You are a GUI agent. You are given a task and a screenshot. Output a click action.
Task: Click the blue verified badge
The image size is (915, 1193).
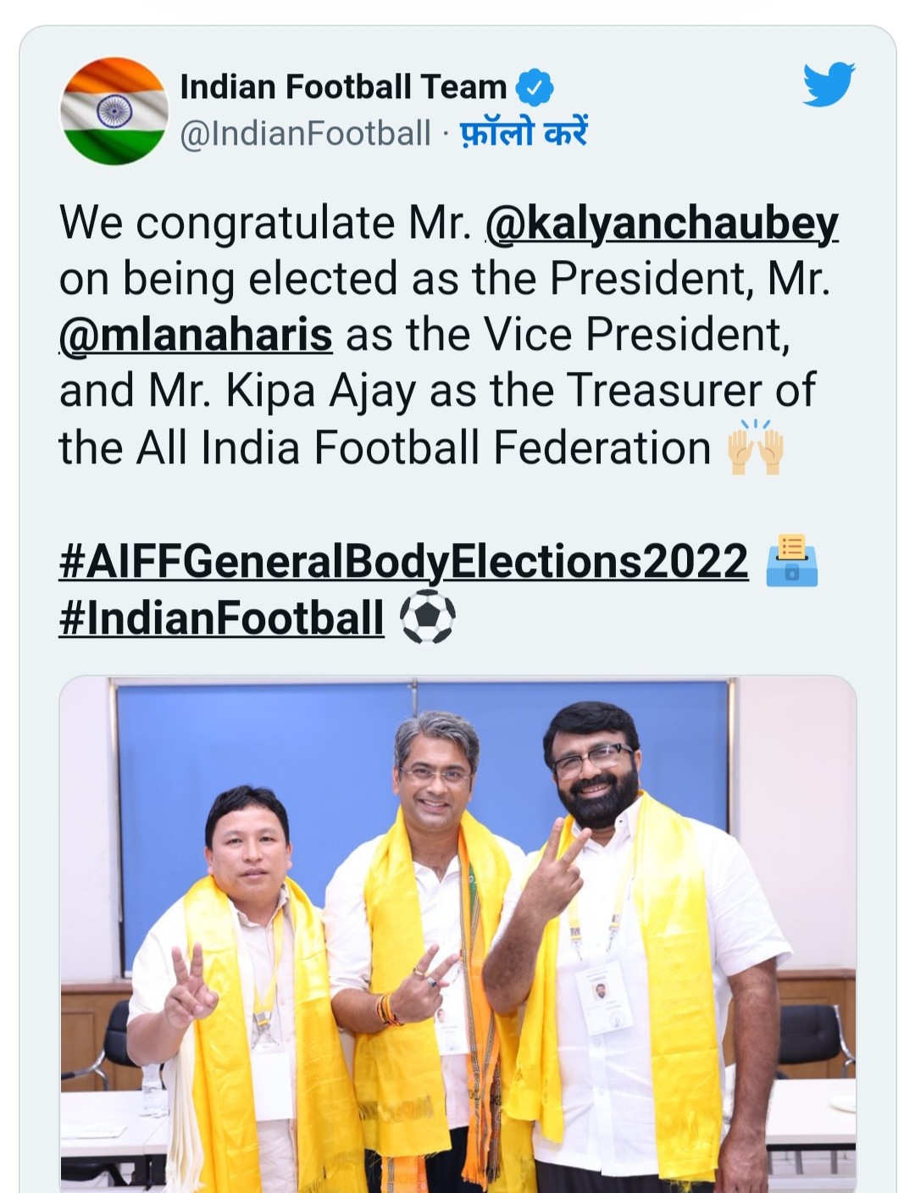pyautogui.click(x=535, y=87)
